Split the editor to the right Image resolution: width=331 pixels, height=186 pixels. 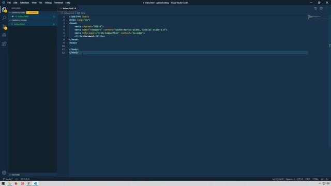321,8
